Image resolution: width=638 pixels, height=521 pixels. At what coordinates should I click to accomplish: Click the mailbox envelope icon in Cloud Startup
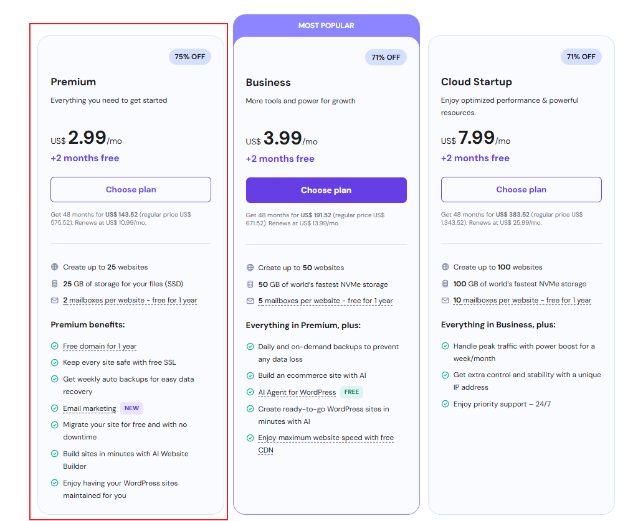pyautogui.click(x=445, y=300)
